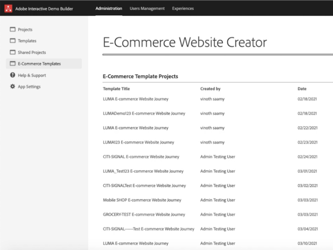This screenshot has height=250, width=333.
Task: Open Mobile SHOP E-commerce Website Journey
Action: coord(142,200)
